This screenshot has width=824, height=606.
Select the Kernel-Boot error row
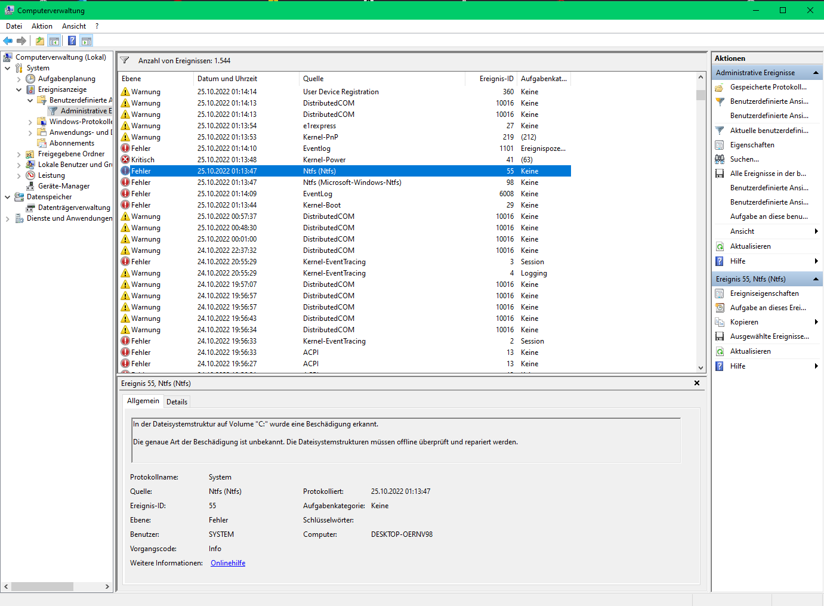coord(345,205)
